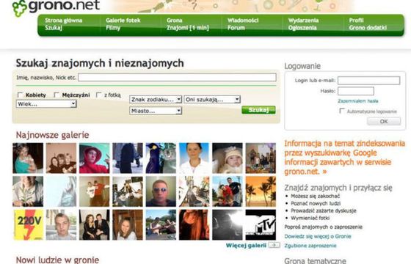The width and height of the screenshot is (411, 264).
Task: Open Znajomi [1 min] menu item
Action: [188, 28]
